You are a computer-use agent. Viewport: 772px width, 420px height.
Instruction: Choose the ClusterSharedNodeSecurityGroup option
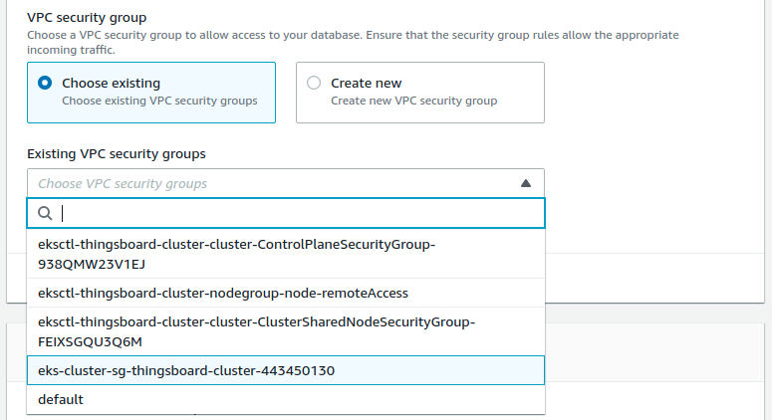pos(256,321)
